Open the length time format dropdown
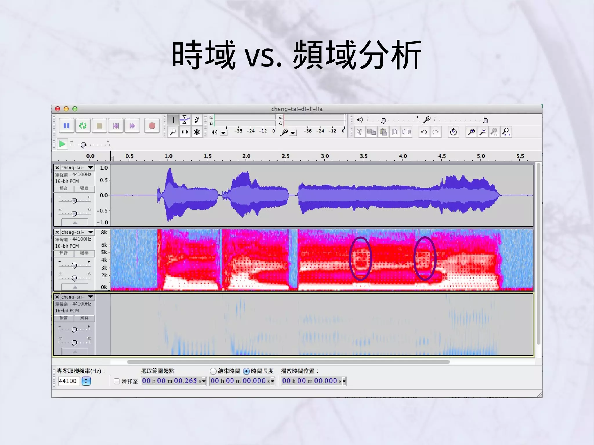The image size is (594, 445). coord(273,381)
